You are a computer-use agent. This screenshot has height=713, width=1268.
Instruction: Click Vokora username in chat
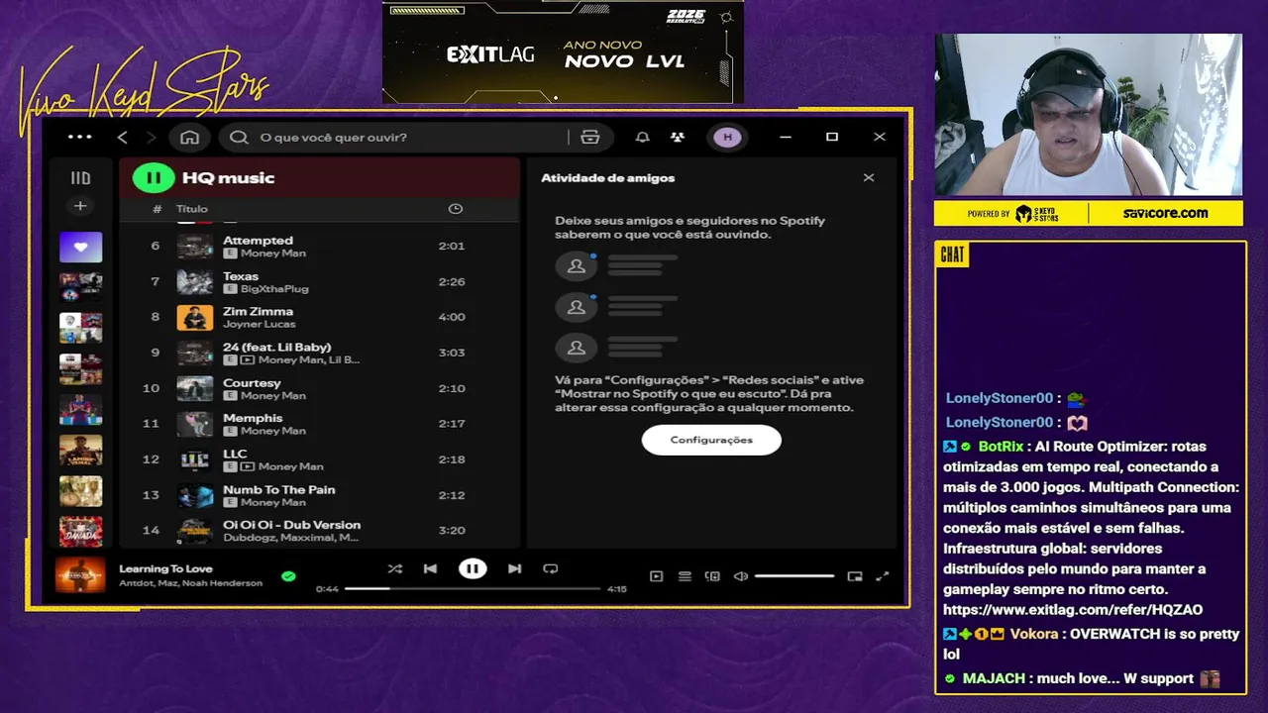coord(1033,634)
